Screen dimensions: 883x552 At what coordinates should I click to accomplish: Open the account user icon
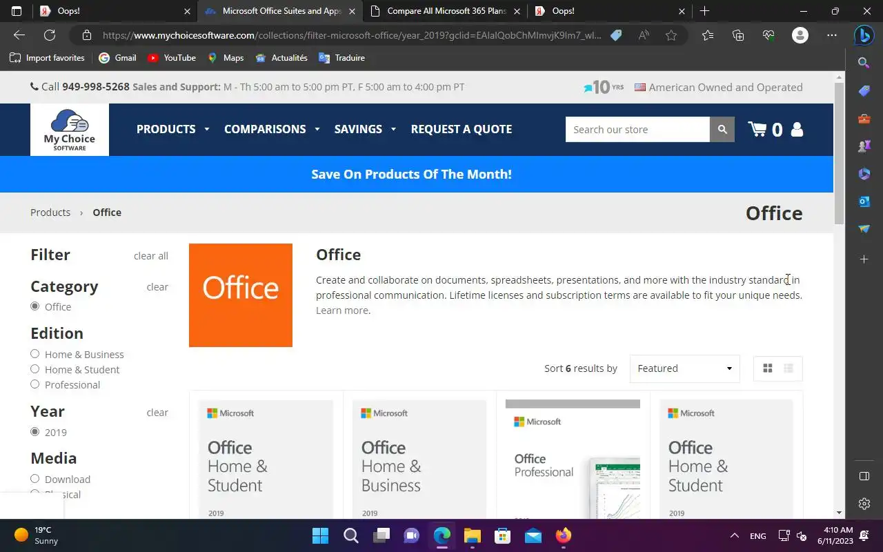[797, 130]
